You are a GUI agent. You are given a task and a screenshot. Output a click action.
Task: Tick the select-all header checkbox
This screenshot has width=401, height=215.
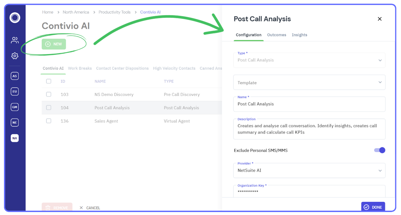coord(49,81)
